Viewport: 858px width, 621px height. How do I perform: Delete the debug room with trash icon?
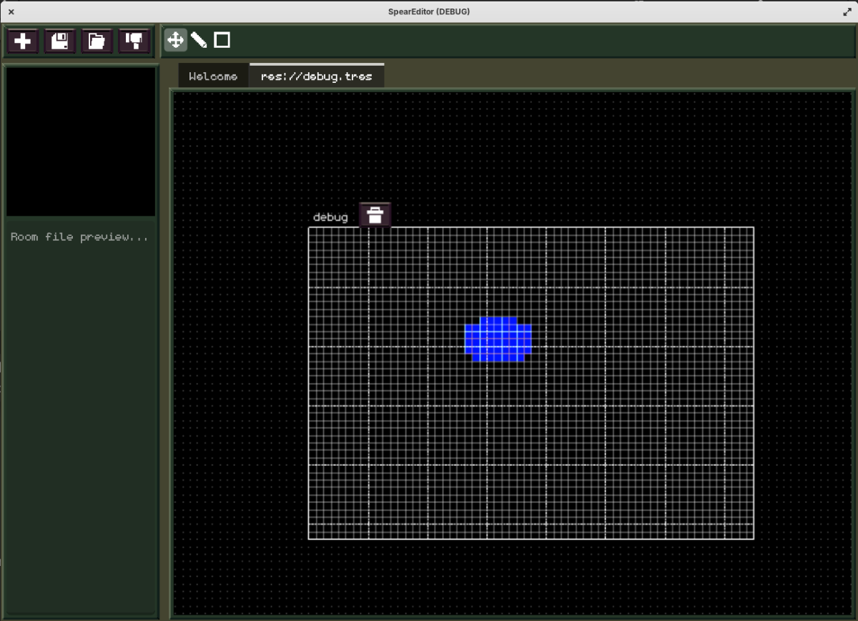pos(375,214)
